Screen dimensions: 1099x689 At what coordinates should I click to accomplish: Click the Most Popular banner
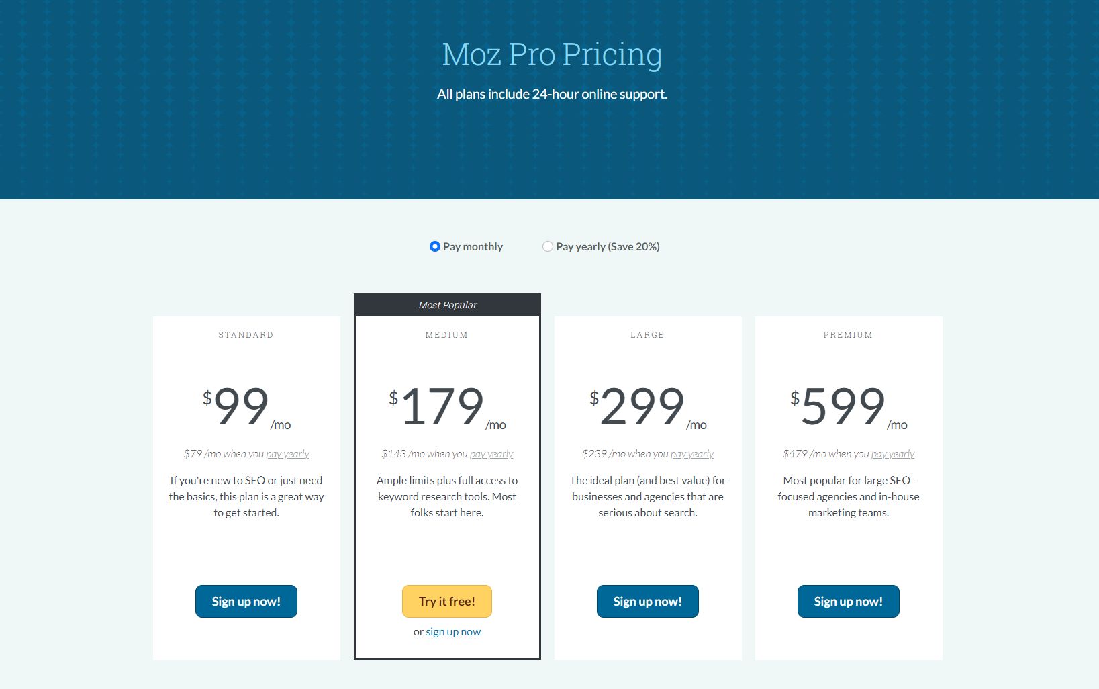click(446, 305)
